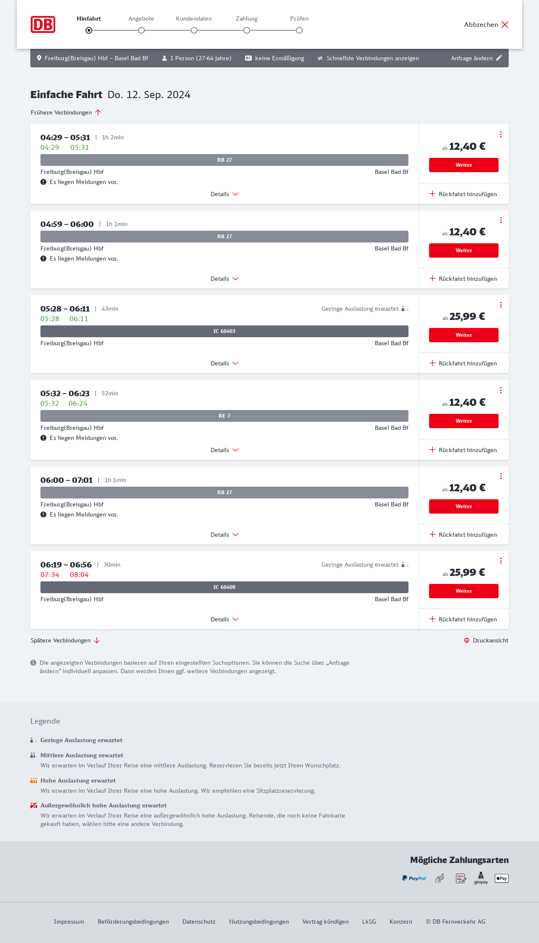Cancel booking with the Abbrechen X icon
This screenshot has width=539, height=943.
tap(505, 24)
